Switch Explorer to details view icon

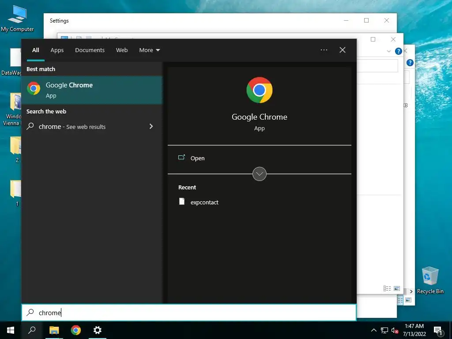pos(387,288)
